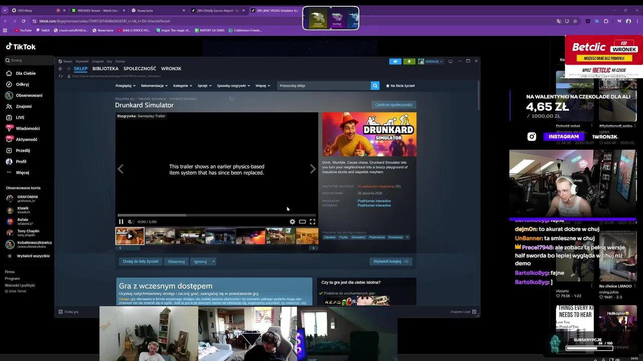Viewport: 643px width, 361px height.
Task: Open the Wyświetl menu
Action: pyautogui.click(x=82, y=61)
